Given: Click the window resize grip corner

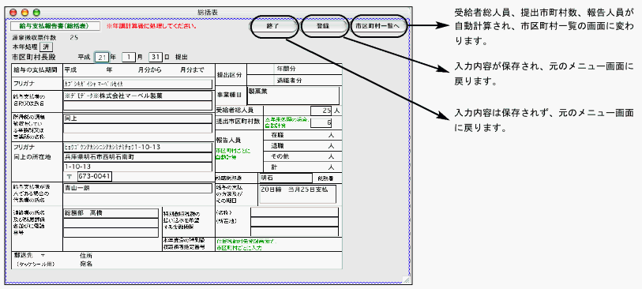Looking at the screenshot, I should click(406, 280).
